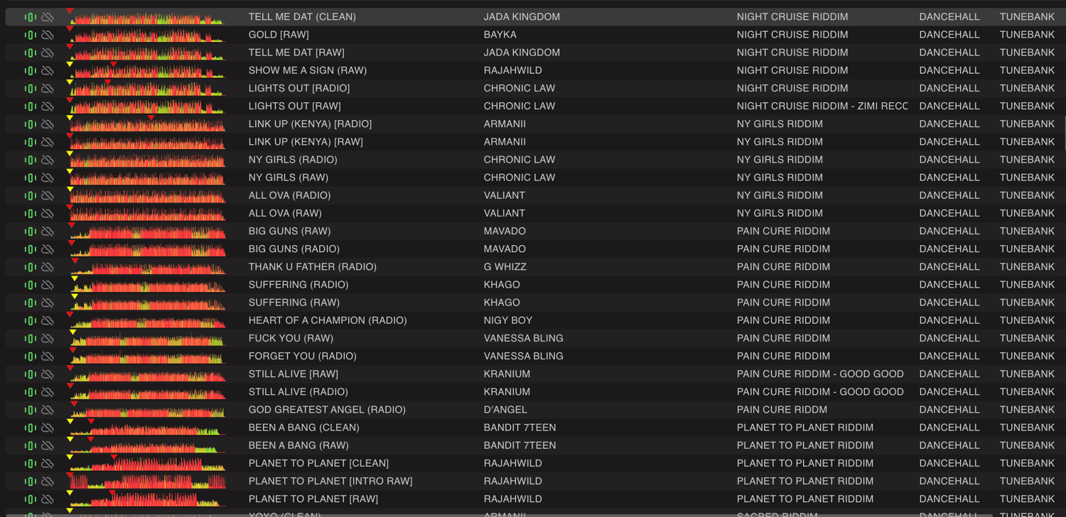1066x517 pixels.
Task: Click the second red cue marker on LINK UP (KENYA) [RADIO]
Action: tap(151, 118)
